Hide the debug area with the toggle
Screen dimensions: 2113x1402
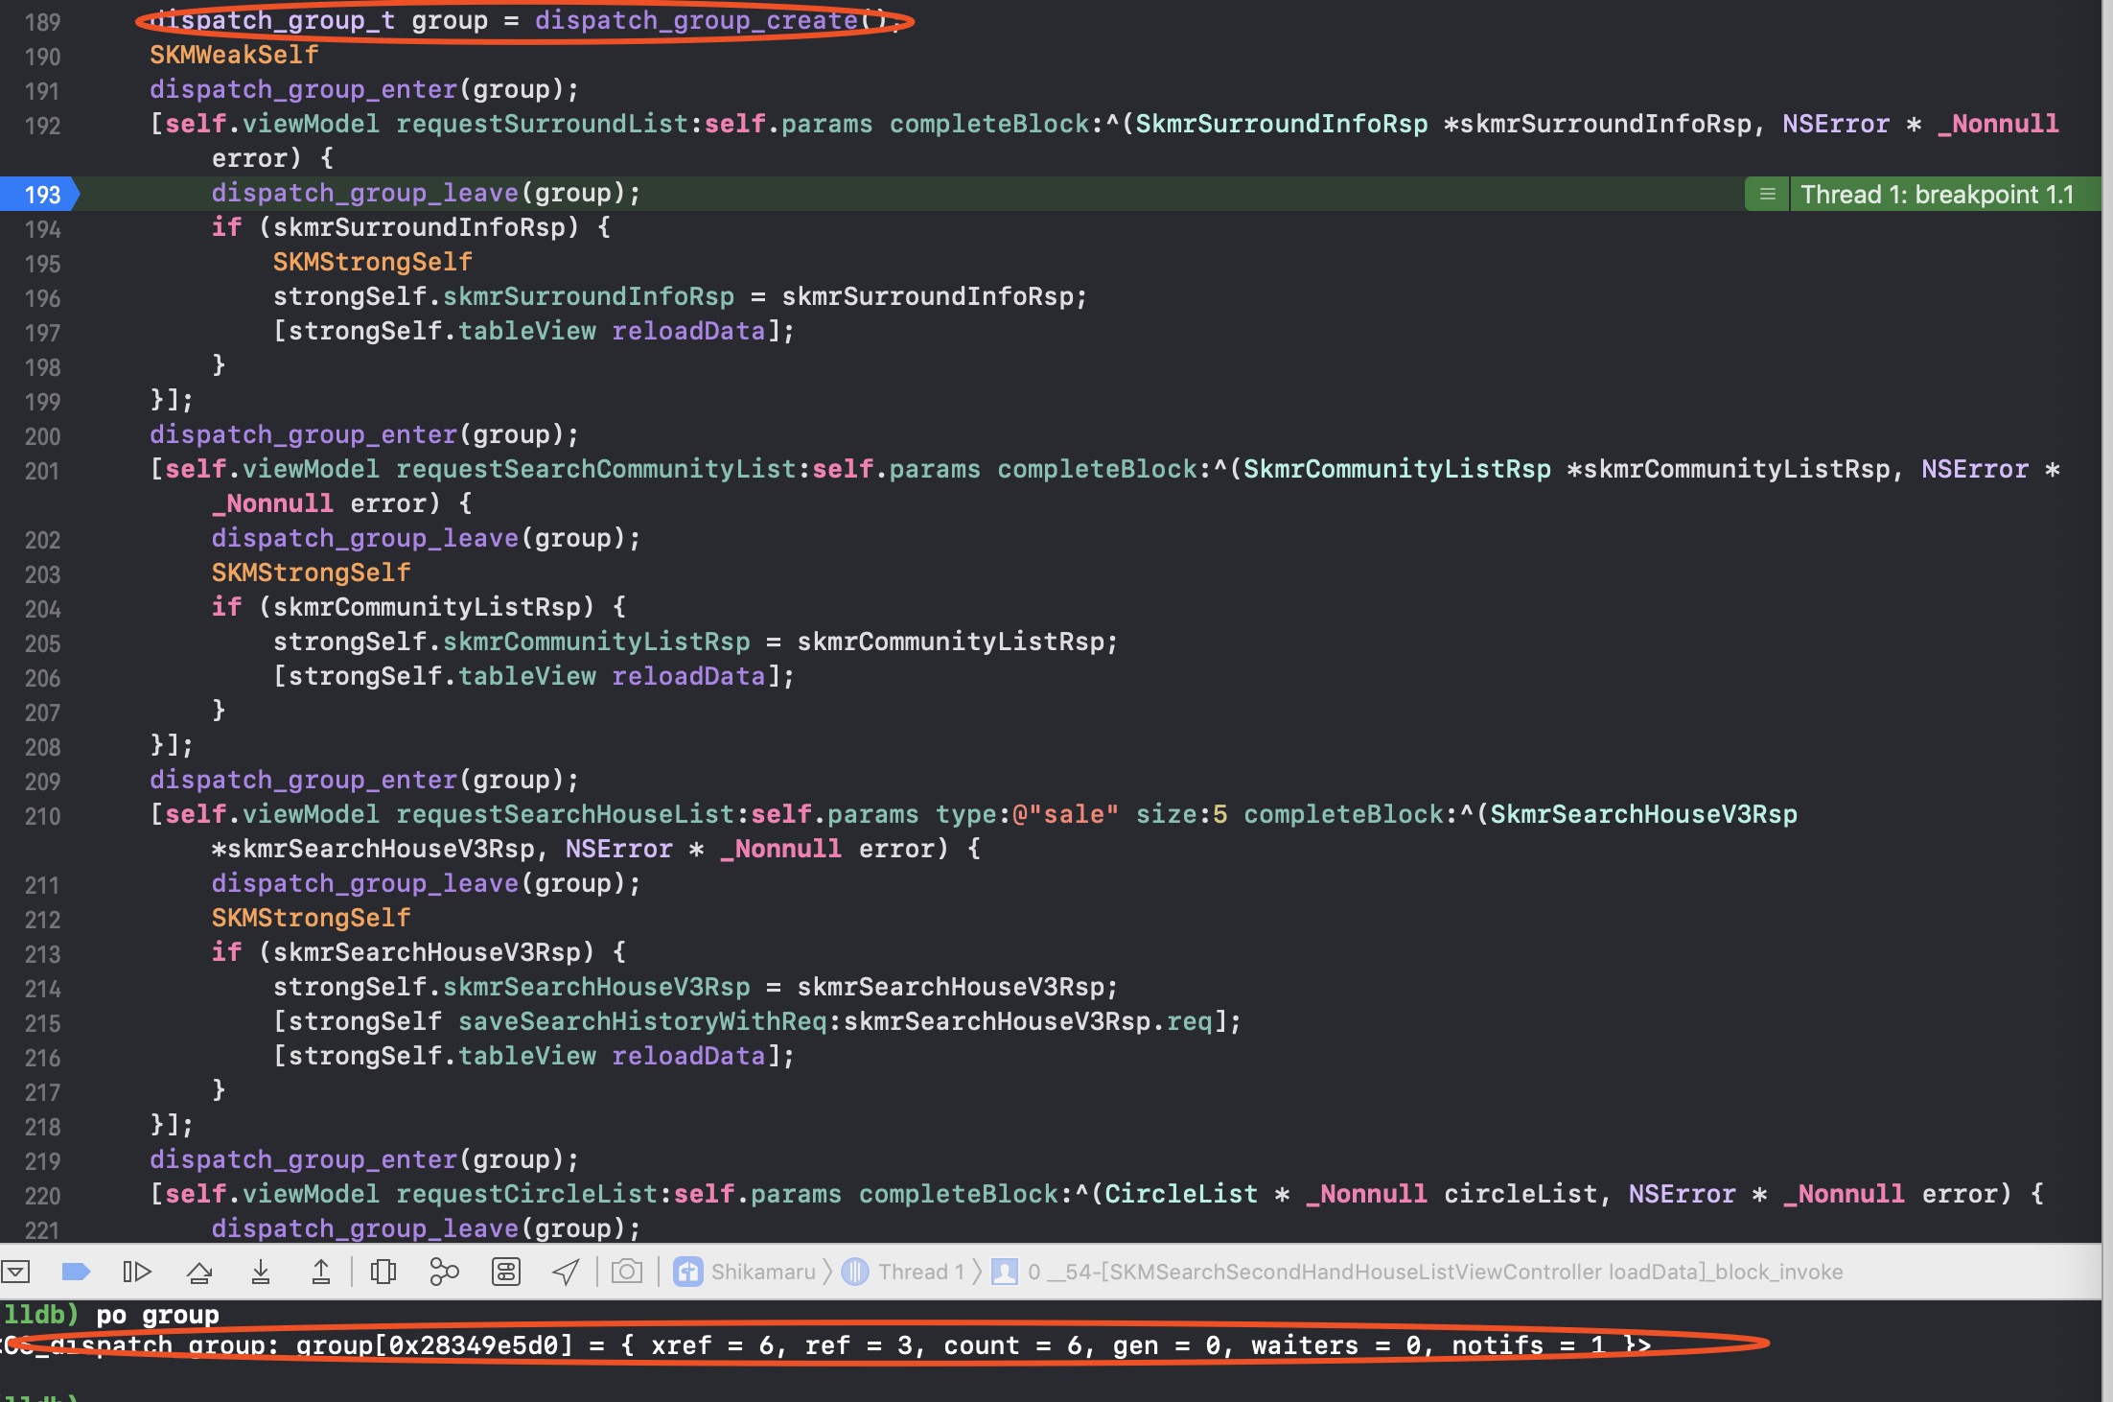[x=15, y=1273]
